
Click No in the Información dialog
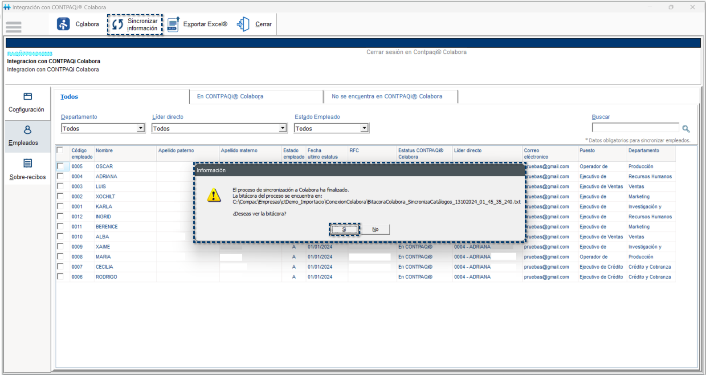[375, 229]
